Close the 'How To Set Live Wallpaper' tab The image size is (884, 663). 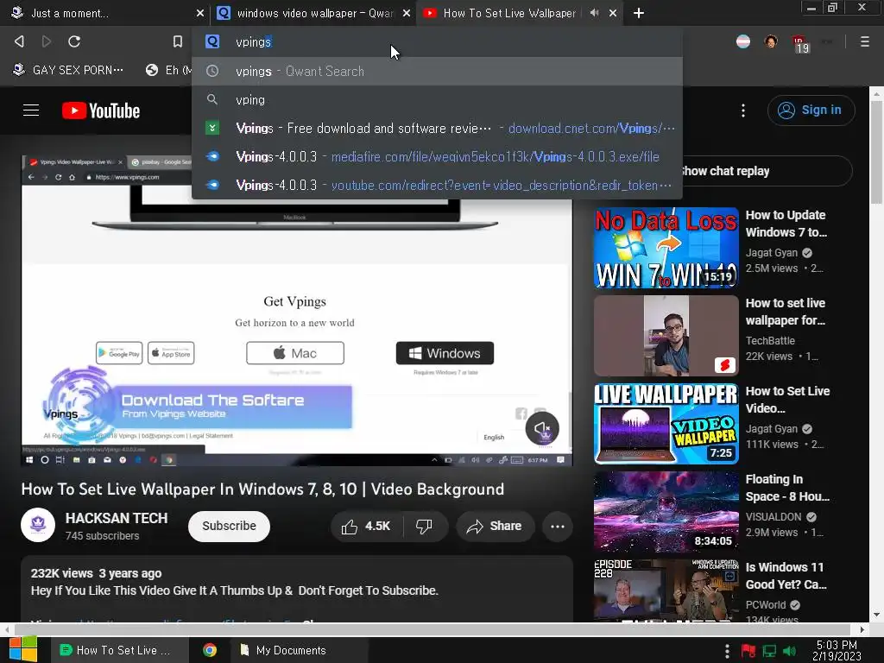pos(613,13)
